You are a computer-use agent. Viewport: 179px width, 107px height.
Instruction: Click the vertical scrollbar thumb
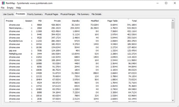[173, 25]
